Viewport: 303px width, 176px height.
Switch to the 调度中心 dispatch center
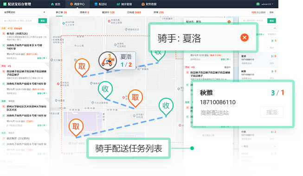77,4
